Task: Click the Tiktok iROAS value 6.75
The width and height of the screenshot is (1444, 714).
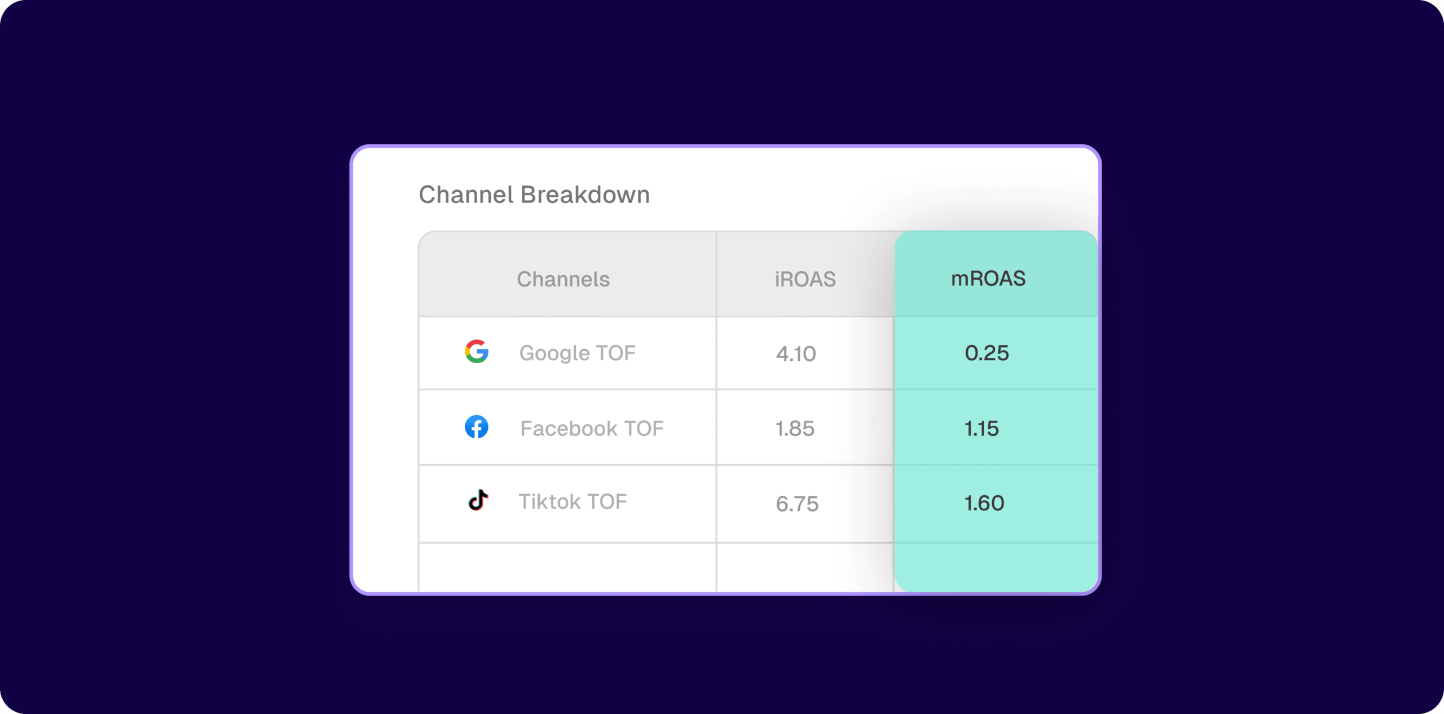Action: pyautogui.click(x=797, y=504)
